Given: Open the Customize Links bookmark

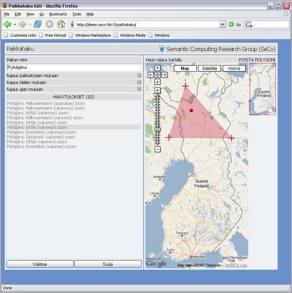Looking at the screenshot, I should tap(20, 35).
